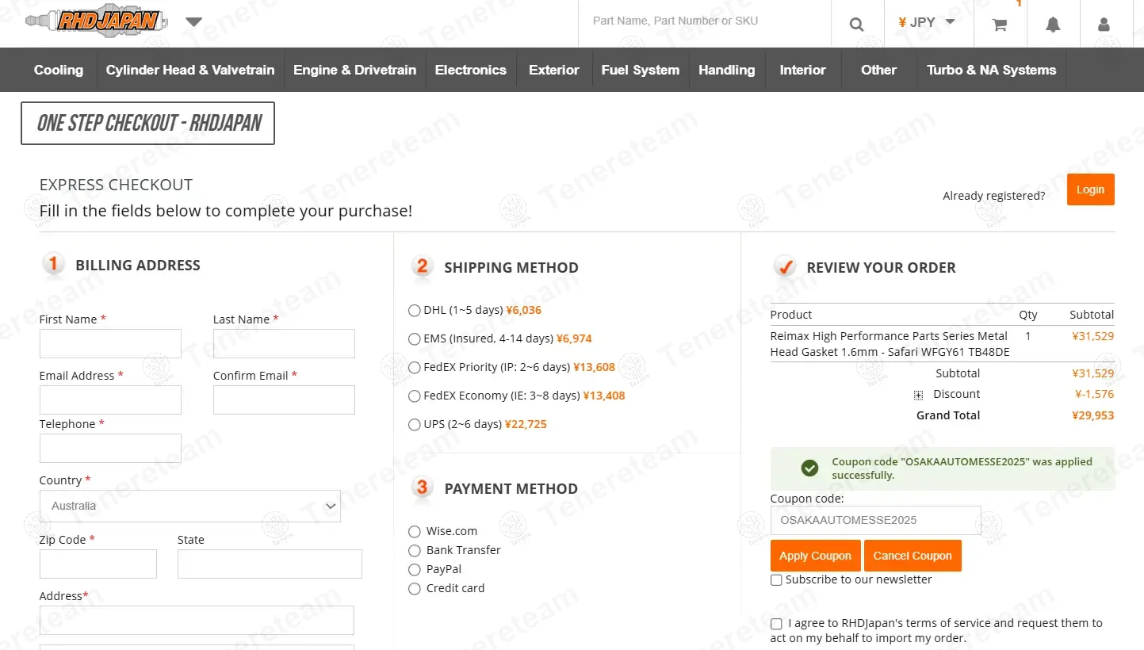
Task: Open Engine & Drivetrain menu
Action: pyautogui.click(x=354, y=70)
